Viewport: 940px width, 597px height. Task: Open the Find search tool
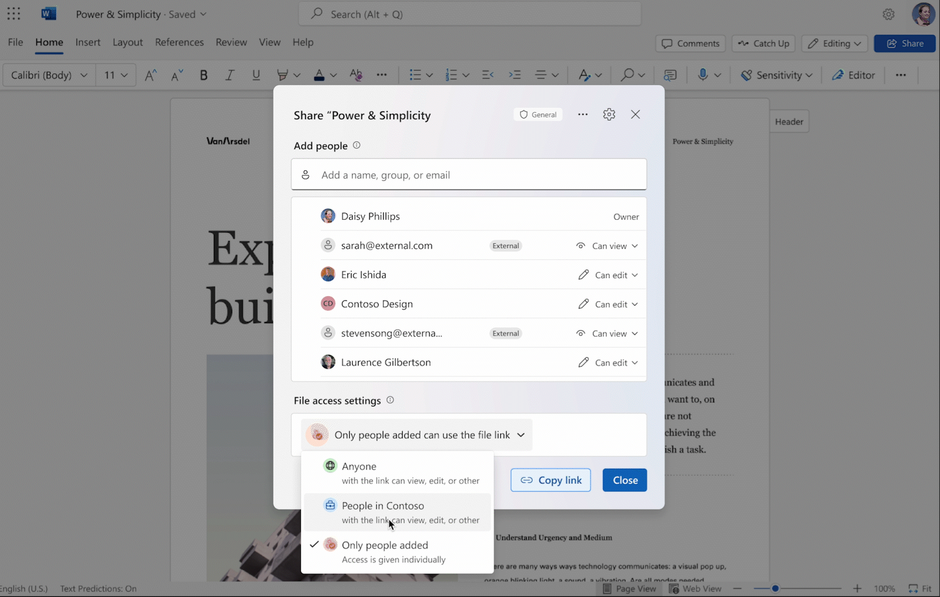pyautogui.click(x=628, y=75)
